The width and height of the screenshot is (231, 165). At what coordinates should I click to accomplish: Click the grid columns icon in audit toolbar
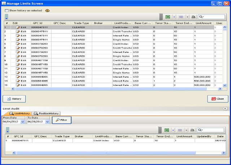[x=180, y=130]
